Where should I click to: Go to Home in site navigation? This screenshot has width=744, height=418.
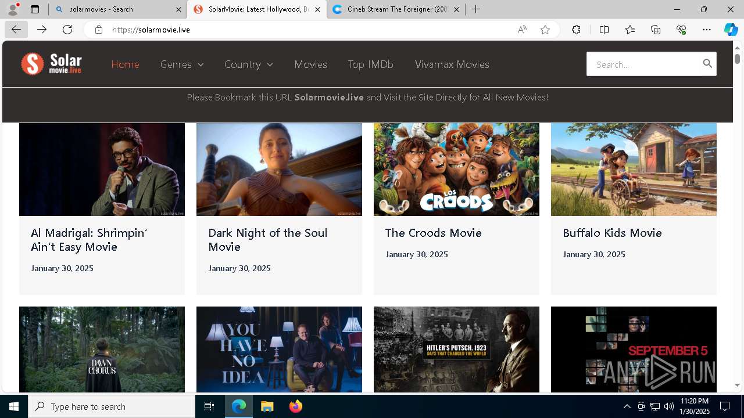tap(125, 64)
